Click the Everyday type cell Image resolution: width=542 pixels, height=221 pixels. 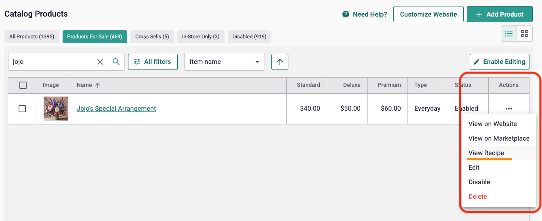(428, 109)
